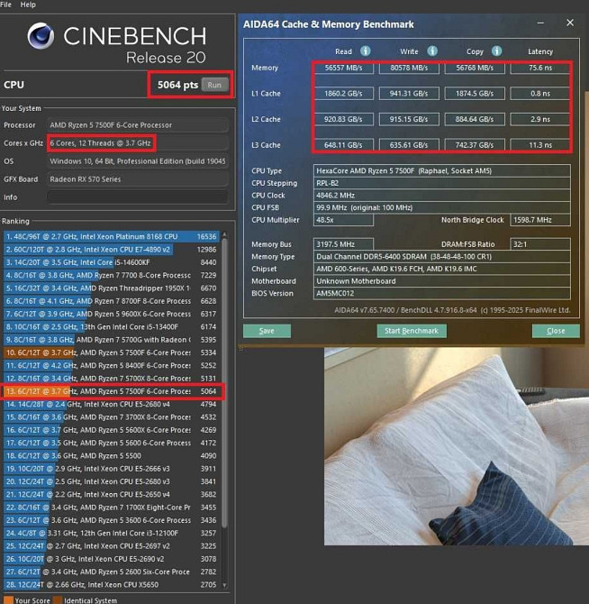Image resolution: width=589 pixels, height=604 pixels.
Task: Open the Help menu
Action: click(x=29, y=5)
